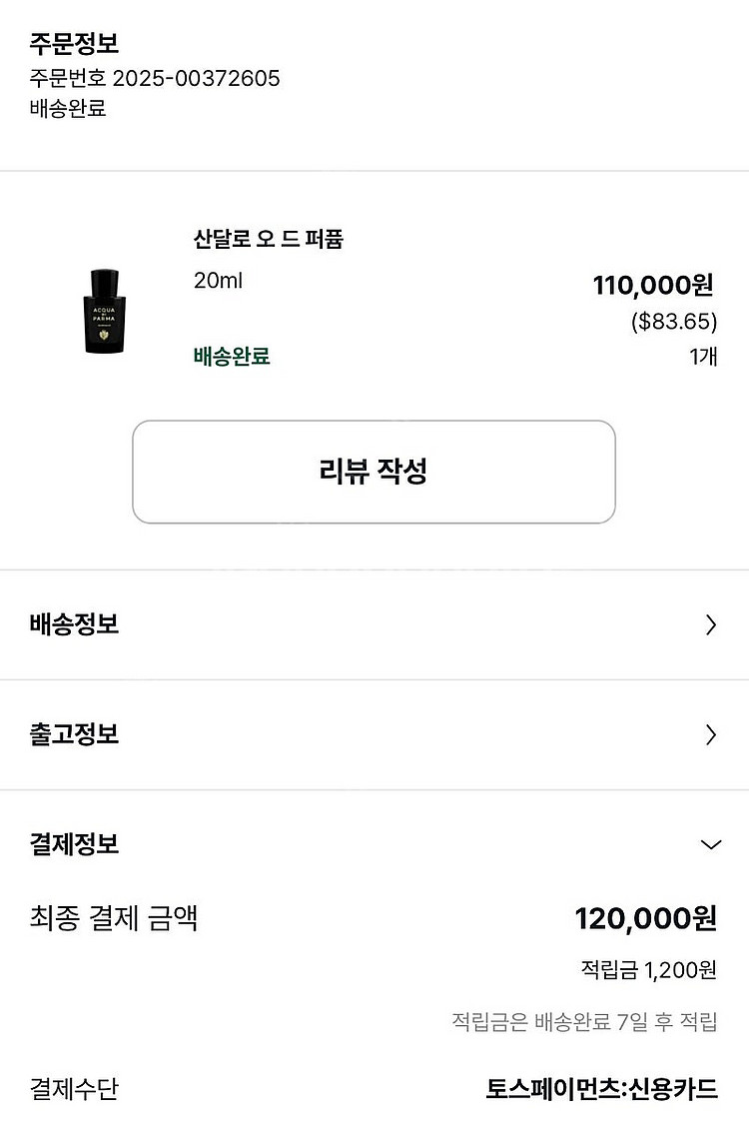Expand 배송정보 with its right chevron

click(711, 625)
